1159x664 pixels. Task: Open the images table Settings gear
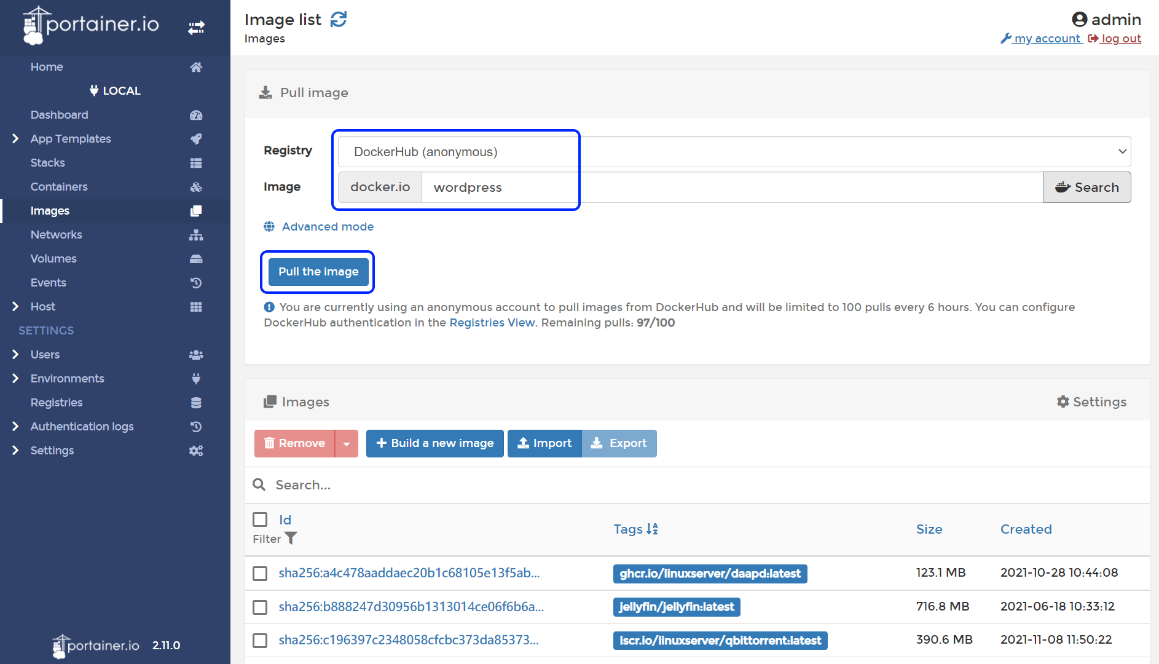point(1063,401)
